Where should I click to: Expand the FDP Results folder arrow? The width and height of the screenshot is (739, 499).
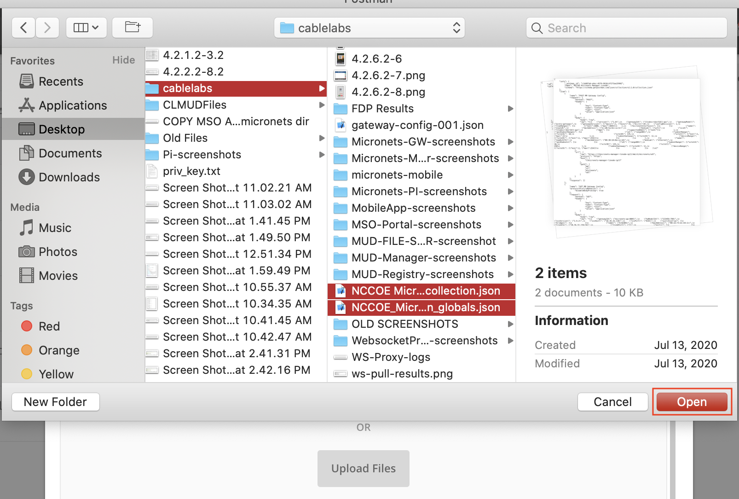coord(510,109)
